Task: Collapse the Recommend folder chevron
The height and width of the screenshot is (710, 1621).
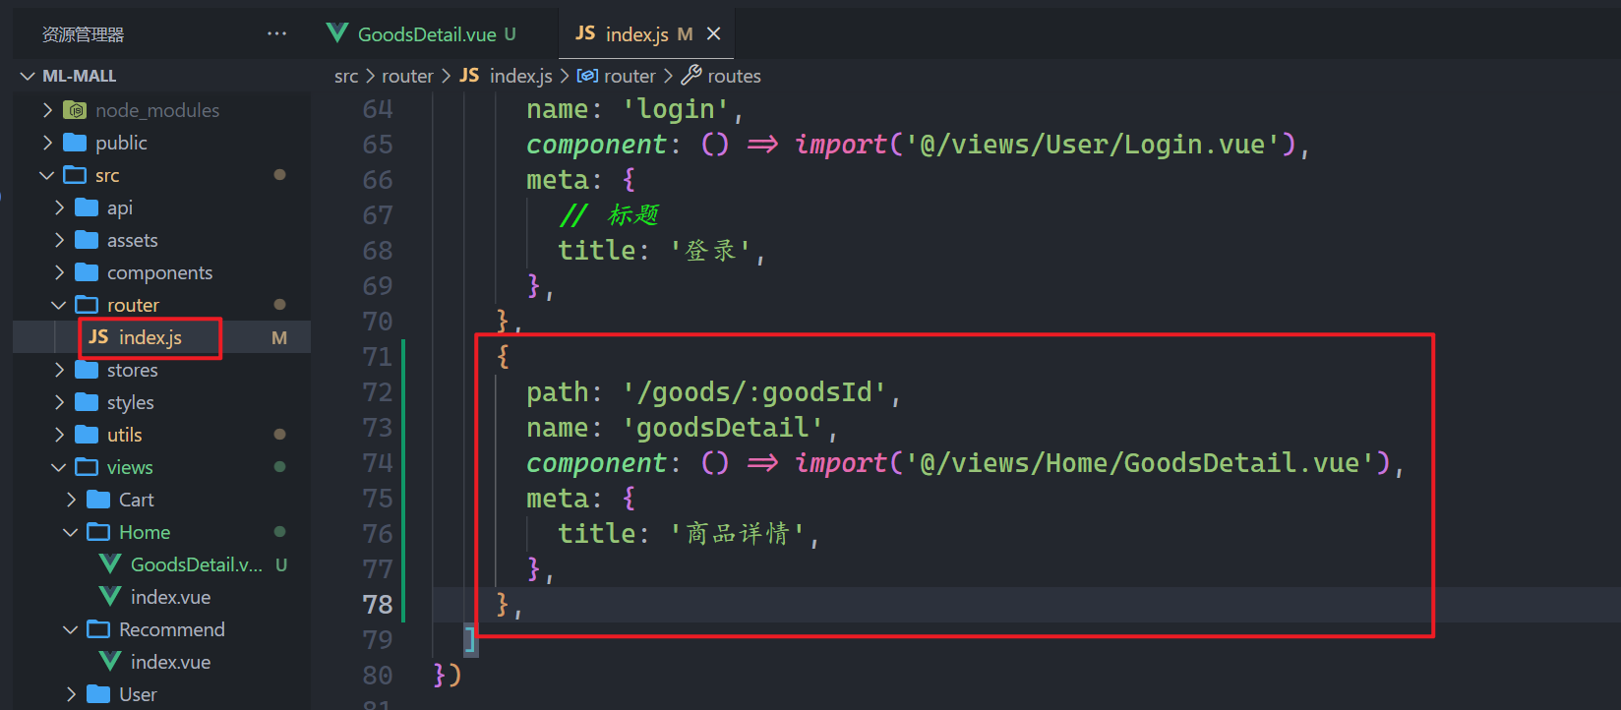Action: point(71,629)
